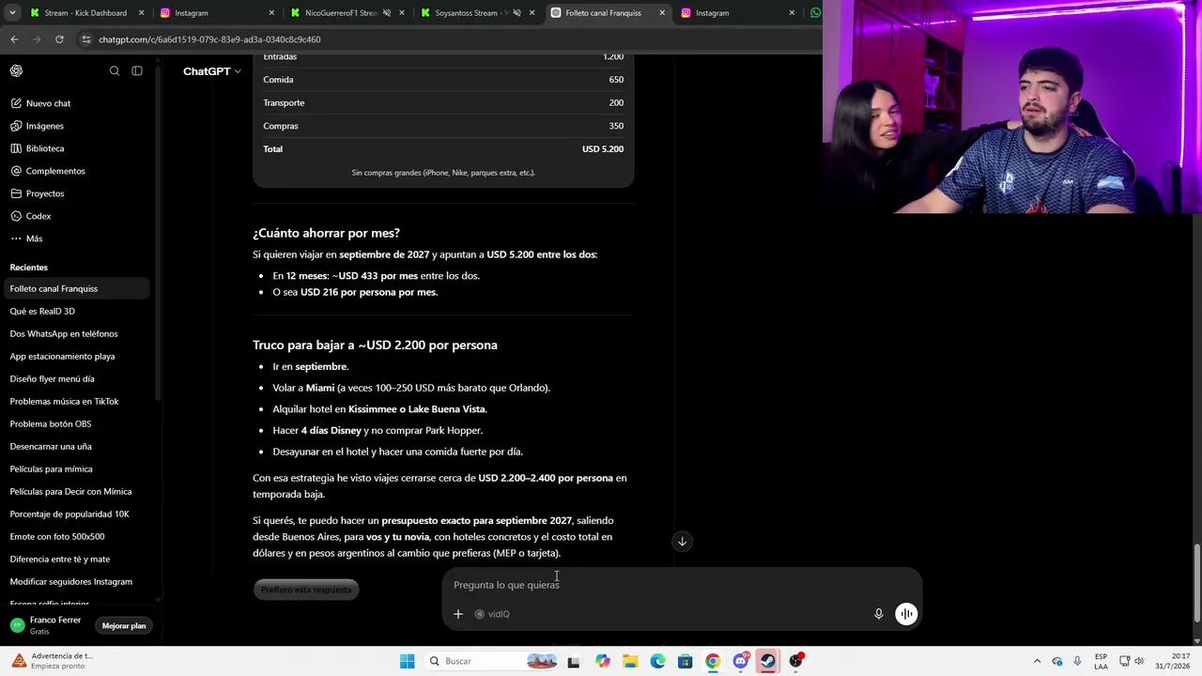1202x676 pixels.
Task: Switch to the Instagram tab right of Folleto
Action: coord(738,13)
